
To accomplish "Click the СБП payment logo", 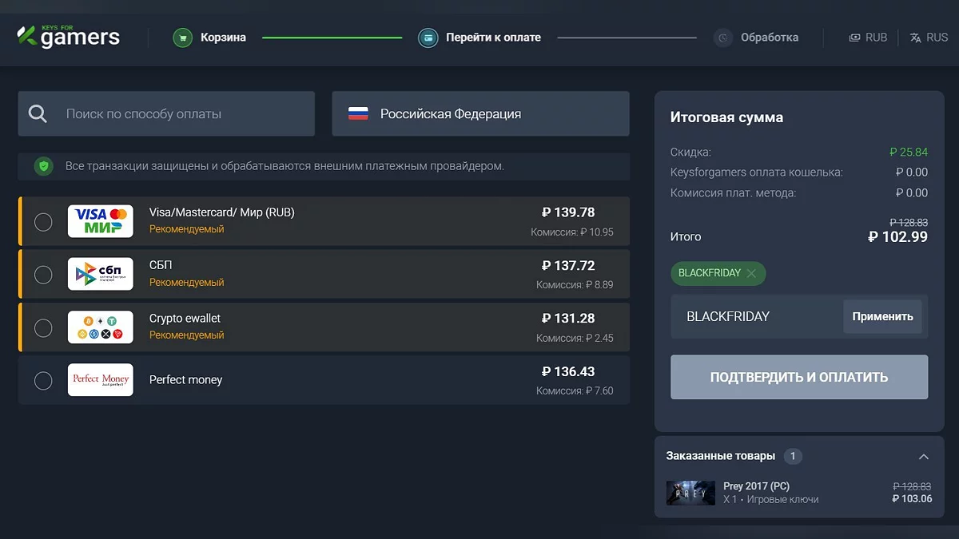I will point(100,274).
